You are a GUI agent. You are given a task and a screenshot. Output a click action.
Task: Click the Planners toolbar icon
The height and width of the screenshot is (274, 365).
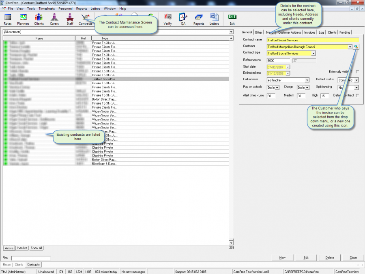23,19
